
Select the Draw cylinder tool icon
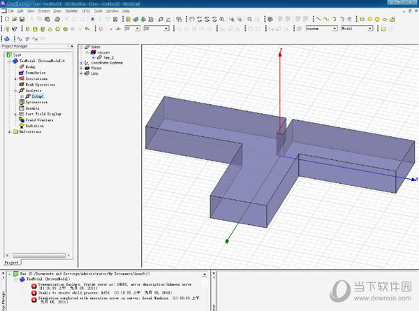click(35, 29)
